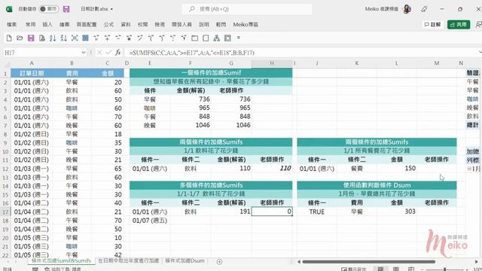The width and height of the screenshot is (482, 271).
Task: Select cell H17 showing 0
Action: tap(272, 212)
